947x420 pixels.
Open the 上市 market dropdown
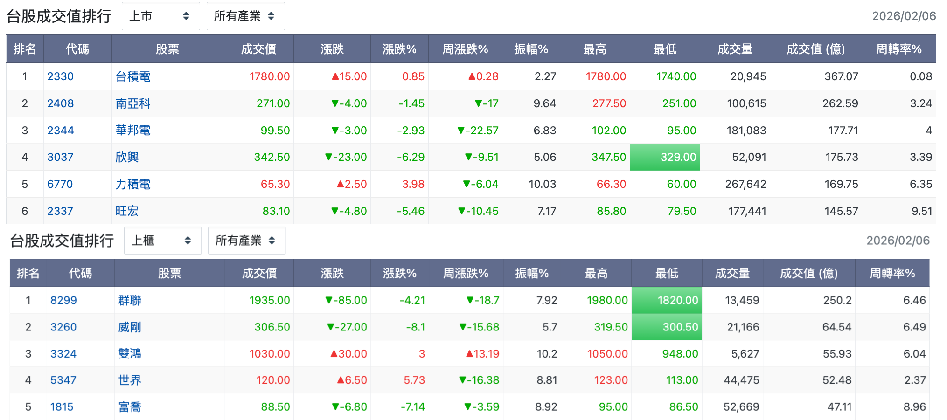pos(160,16)
